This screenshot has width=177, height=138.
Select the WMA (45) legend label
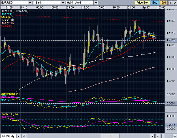[7, 17]
